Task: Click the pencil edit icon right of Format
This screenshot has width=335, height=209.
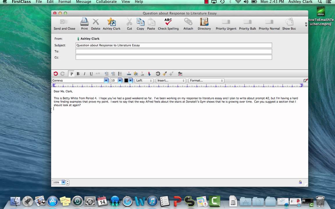Action: pyautogui.click(x=306, y=80)
